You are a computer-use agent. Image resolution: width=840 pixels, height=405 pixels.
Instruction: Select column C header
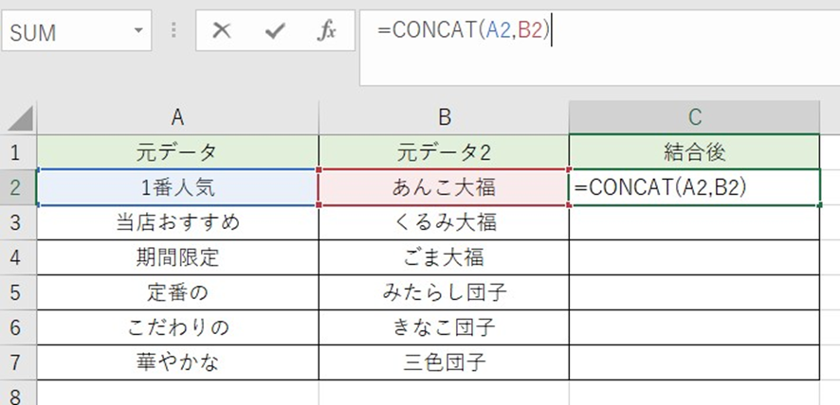pyautogui.click(x=694, y=117)
